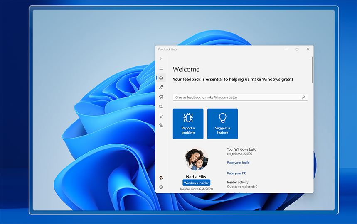Image resolution: width=357 pixels, height=224 pixels.
Task: Open the hamburger navigation menu
Action: [x=161, y=68]
